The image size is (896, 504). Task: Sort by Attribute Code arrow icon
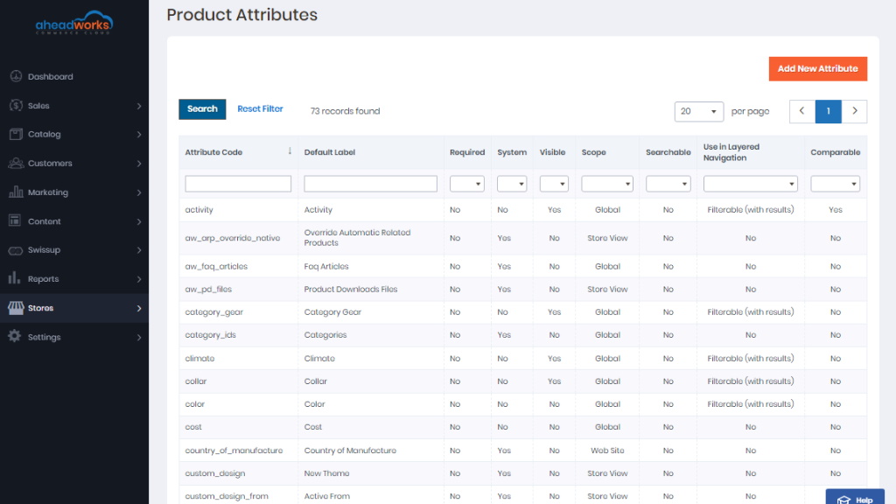(290, 151)
